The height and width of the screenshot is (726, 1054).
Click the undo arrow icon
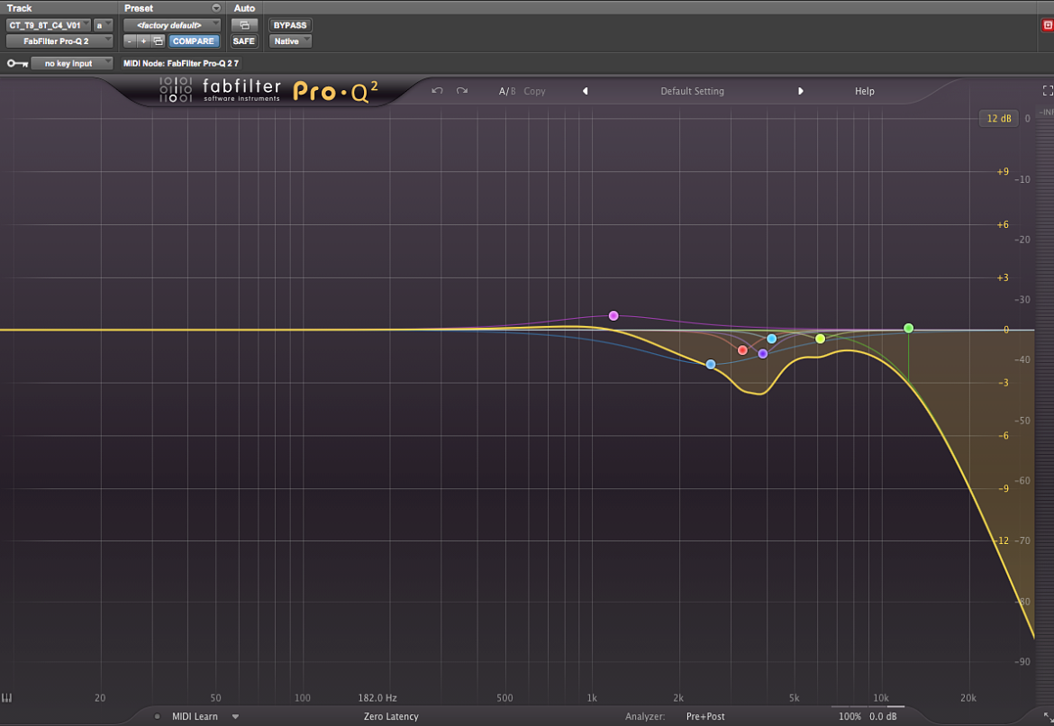tap(437, 91)
